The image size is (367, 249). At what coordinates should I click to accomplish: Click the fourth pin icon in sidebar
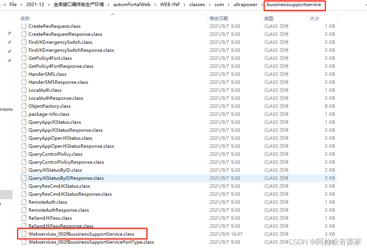[x=10, y=61]
